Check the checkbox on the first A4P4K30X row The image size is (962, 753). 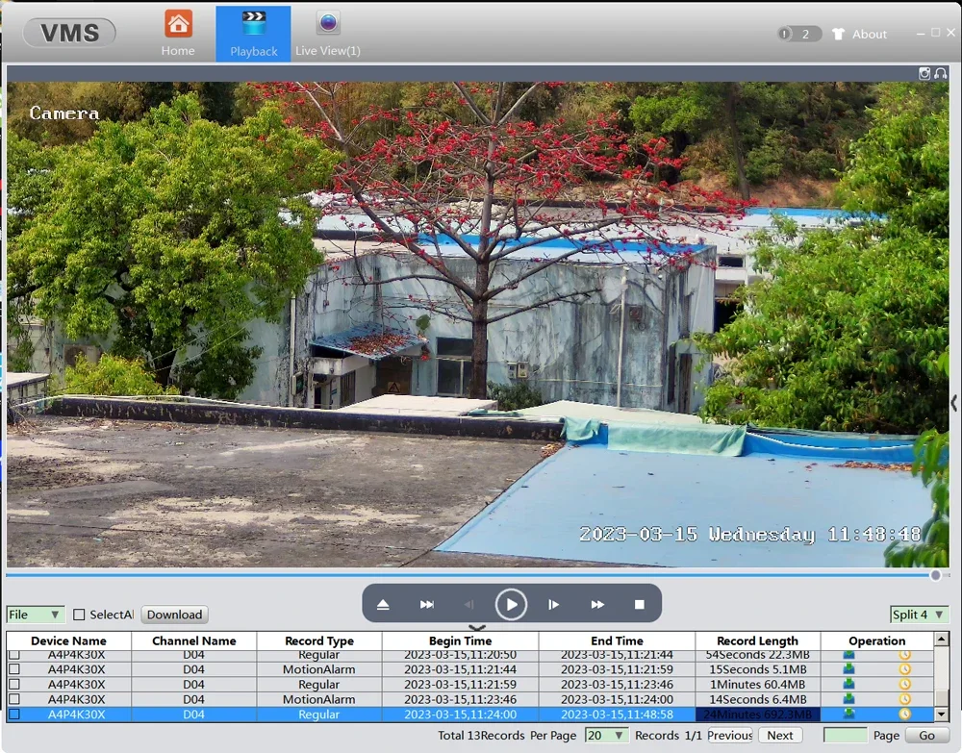point(13,655)
